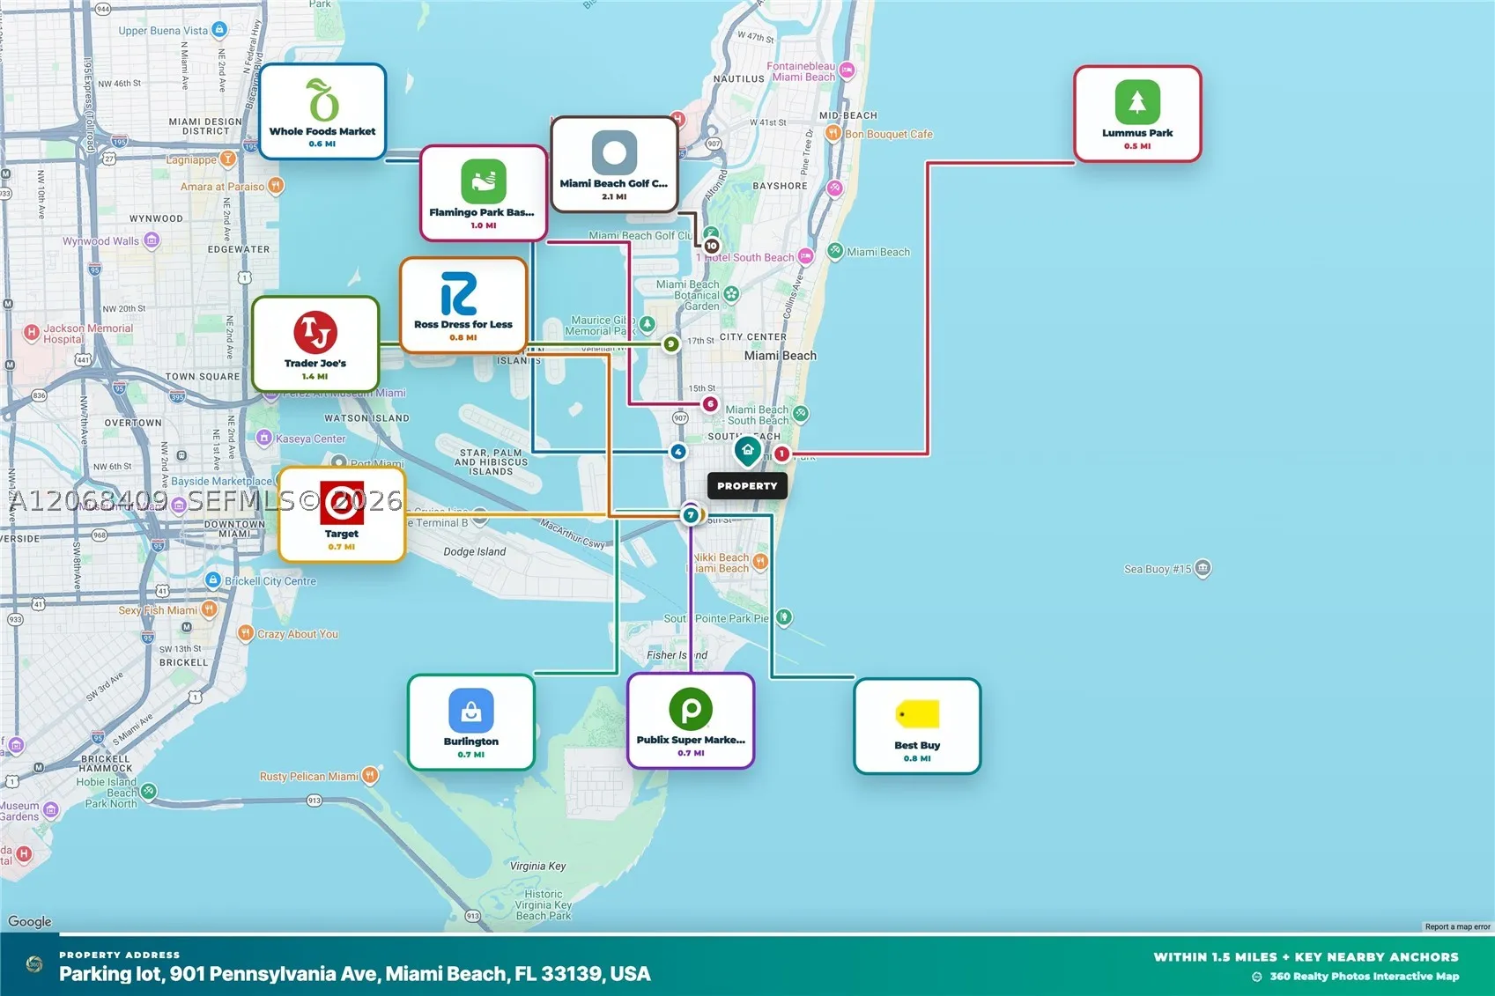Open the Bon Bouquet Cafe restaurant pin
This screenshot has width=1495, height=996.
tap(833, 133)
